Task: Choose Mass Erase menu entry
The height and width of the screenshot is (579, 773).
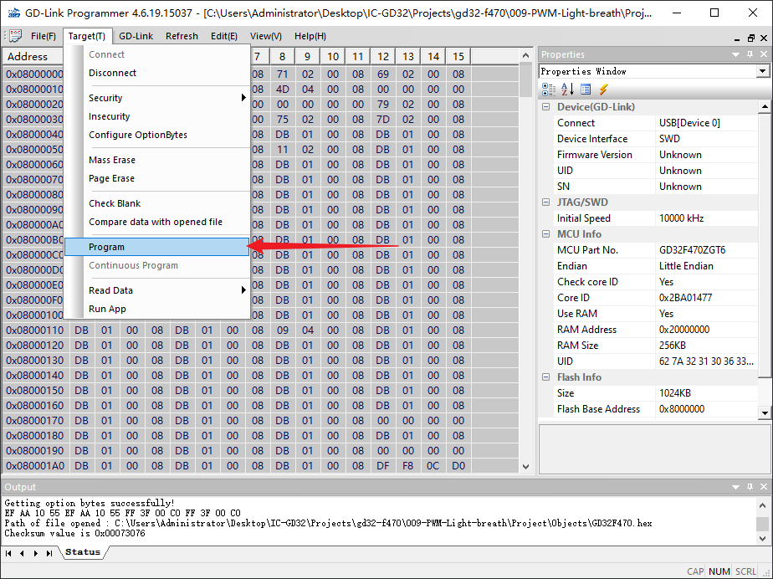Action: (x=156, y=160)
